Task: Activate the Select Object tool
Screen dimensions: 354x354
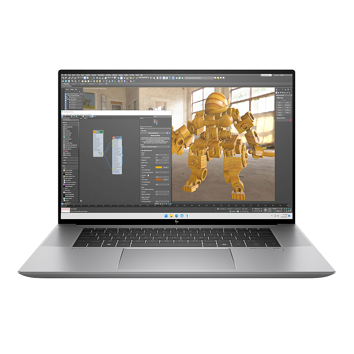Action: [85, 78]
